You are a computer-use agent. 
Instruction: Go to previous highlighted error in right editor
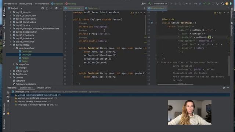coord(225,13)
